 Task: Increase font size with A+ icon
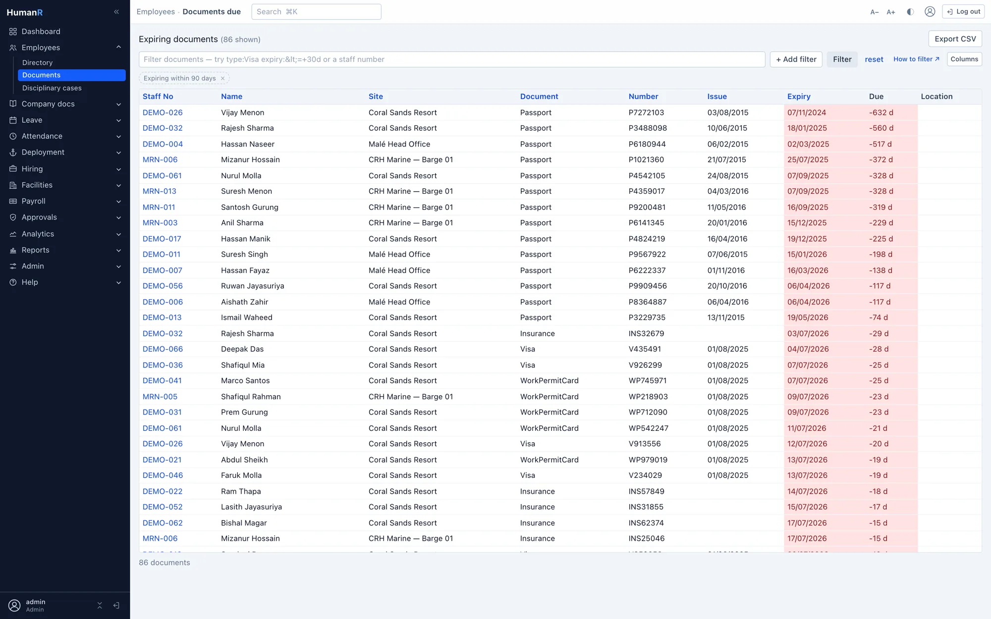[891, 12]
